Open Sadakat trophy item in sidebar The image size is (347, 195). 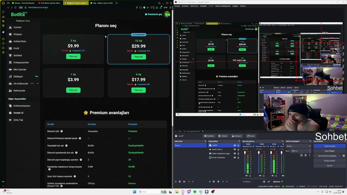coord(18,56)
